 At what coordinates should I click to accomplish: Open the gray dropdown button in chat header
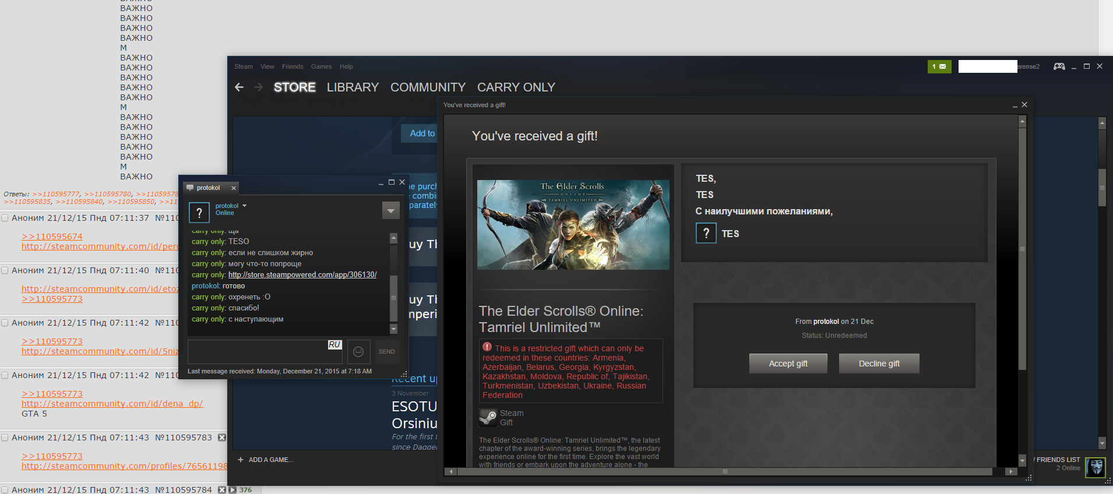[x=391, y=210]
